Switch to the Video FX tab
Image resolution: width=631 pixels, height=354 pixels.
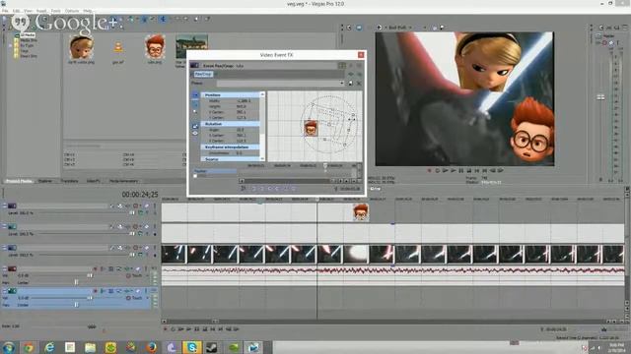94,181
